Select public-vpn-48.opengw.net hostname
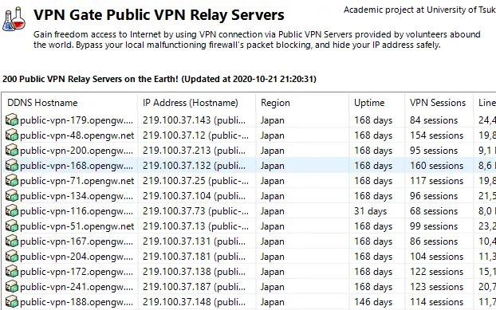Viewport: 496px width, 310px height. [77, 135]
